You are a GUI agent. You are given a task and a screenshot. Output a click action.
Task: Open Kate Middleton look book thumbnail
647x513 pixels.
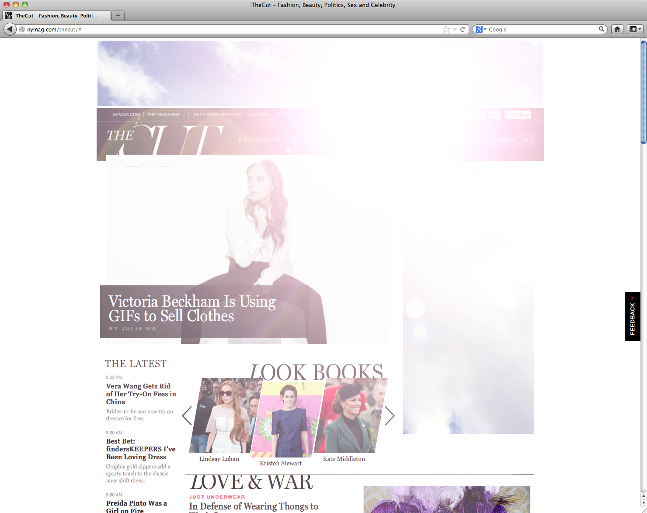351,415
